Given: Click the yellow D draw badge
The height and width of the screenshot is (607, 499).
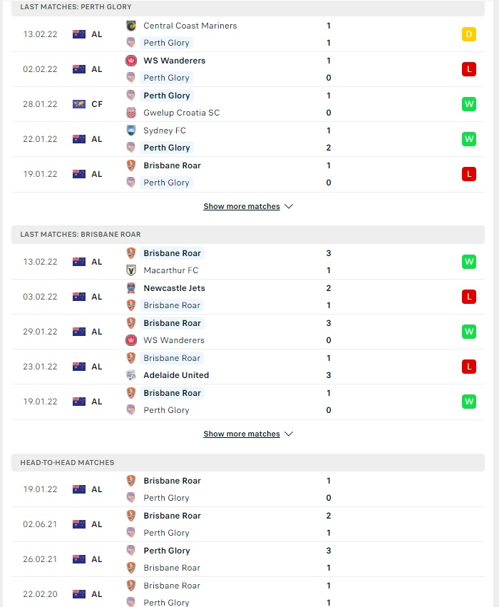Looking at the screenshot, I should coord(469,34).
